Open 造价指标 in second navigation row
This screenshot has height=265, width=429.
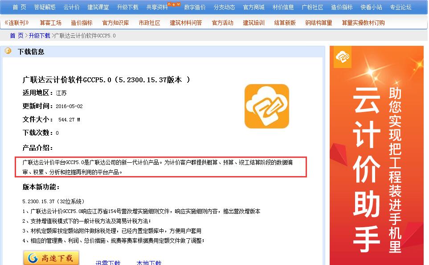82,23
